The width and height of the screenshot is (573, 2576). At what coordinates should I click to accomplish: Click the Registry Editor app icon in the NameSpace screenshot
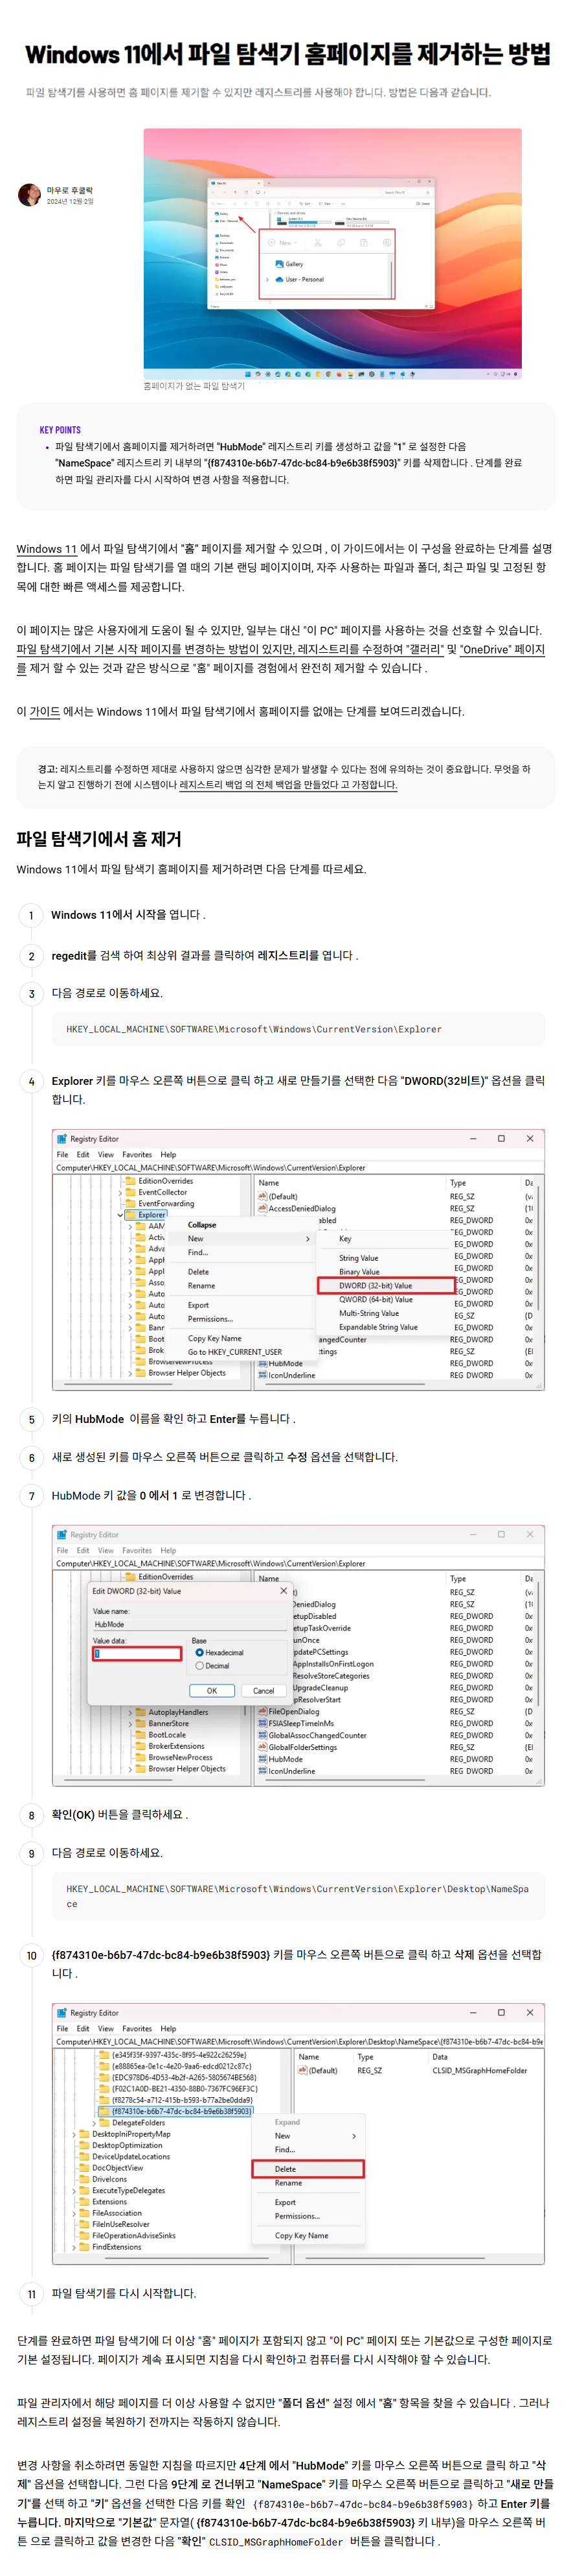coord(62,2012)
